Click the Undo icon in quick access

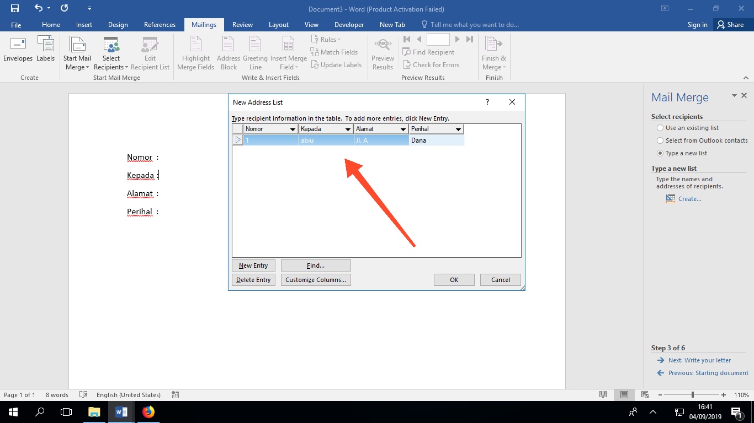[x=38, y=9]
